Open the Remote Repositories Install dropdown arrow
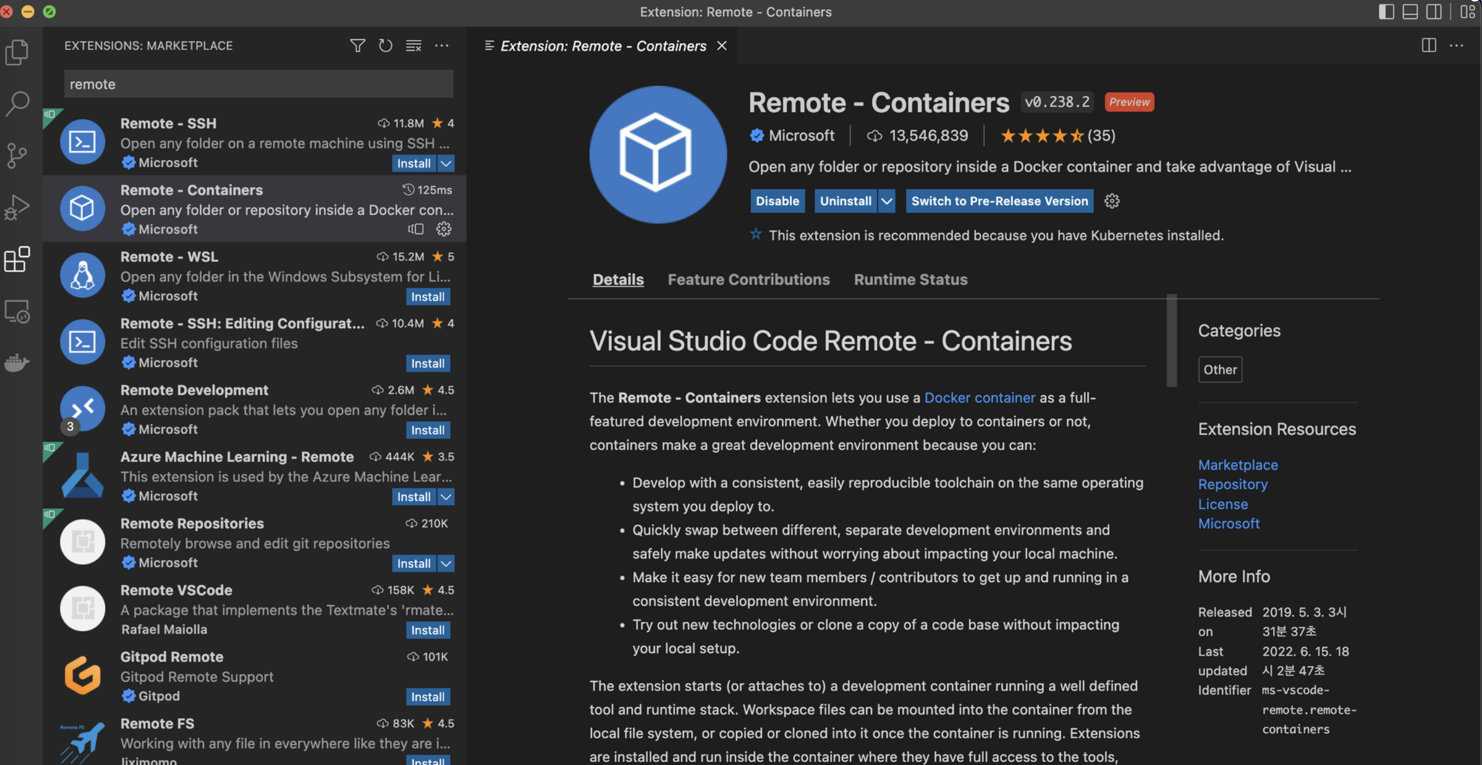The image size is (1482, 765). click(446, 563)
